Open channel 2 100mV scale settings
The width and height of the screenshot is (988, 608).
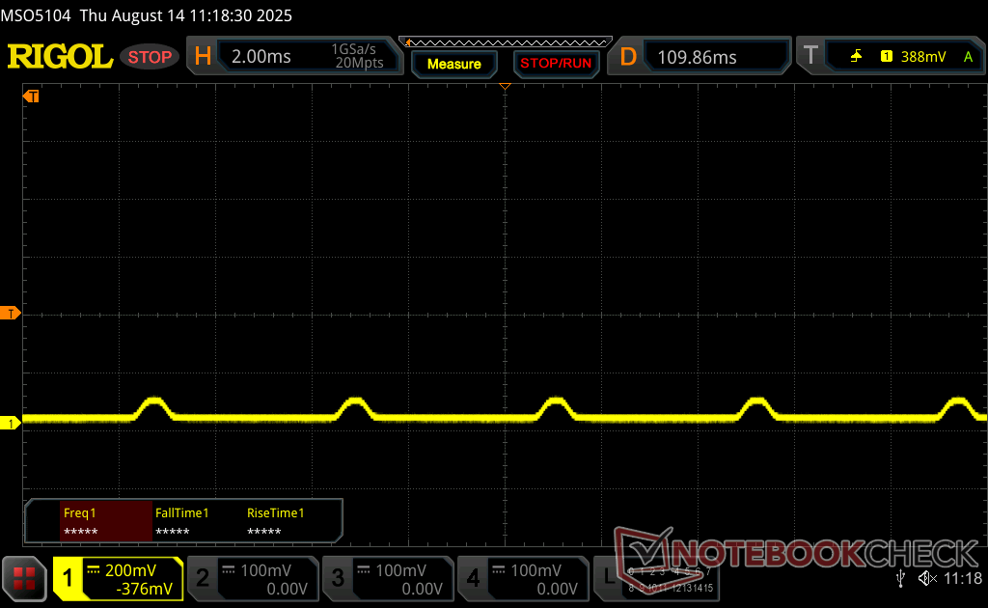point(265,570)
